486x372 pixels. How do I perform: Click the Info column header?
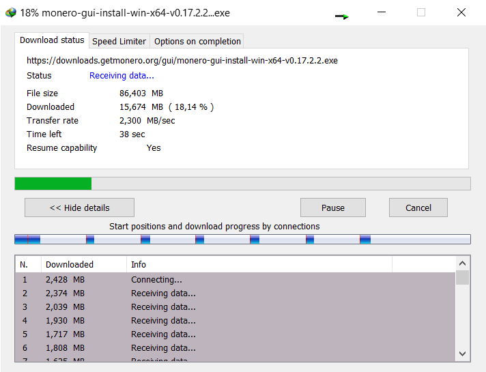click(259, 264)
